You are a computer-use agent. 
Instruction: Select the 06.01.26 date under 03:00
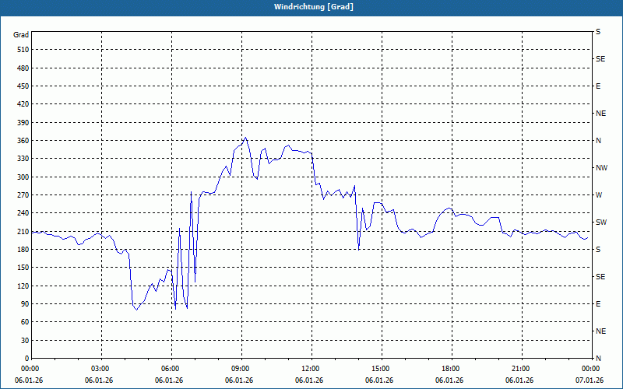point(99,380)
